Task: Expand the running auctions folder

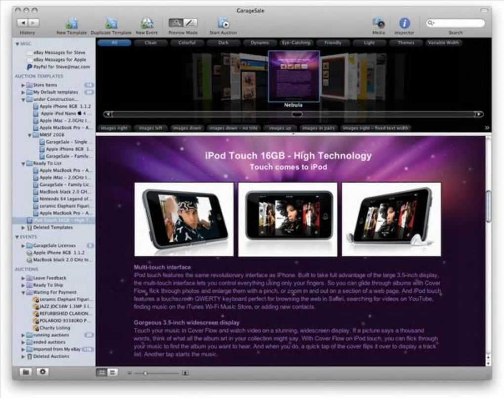Action: 23,335
